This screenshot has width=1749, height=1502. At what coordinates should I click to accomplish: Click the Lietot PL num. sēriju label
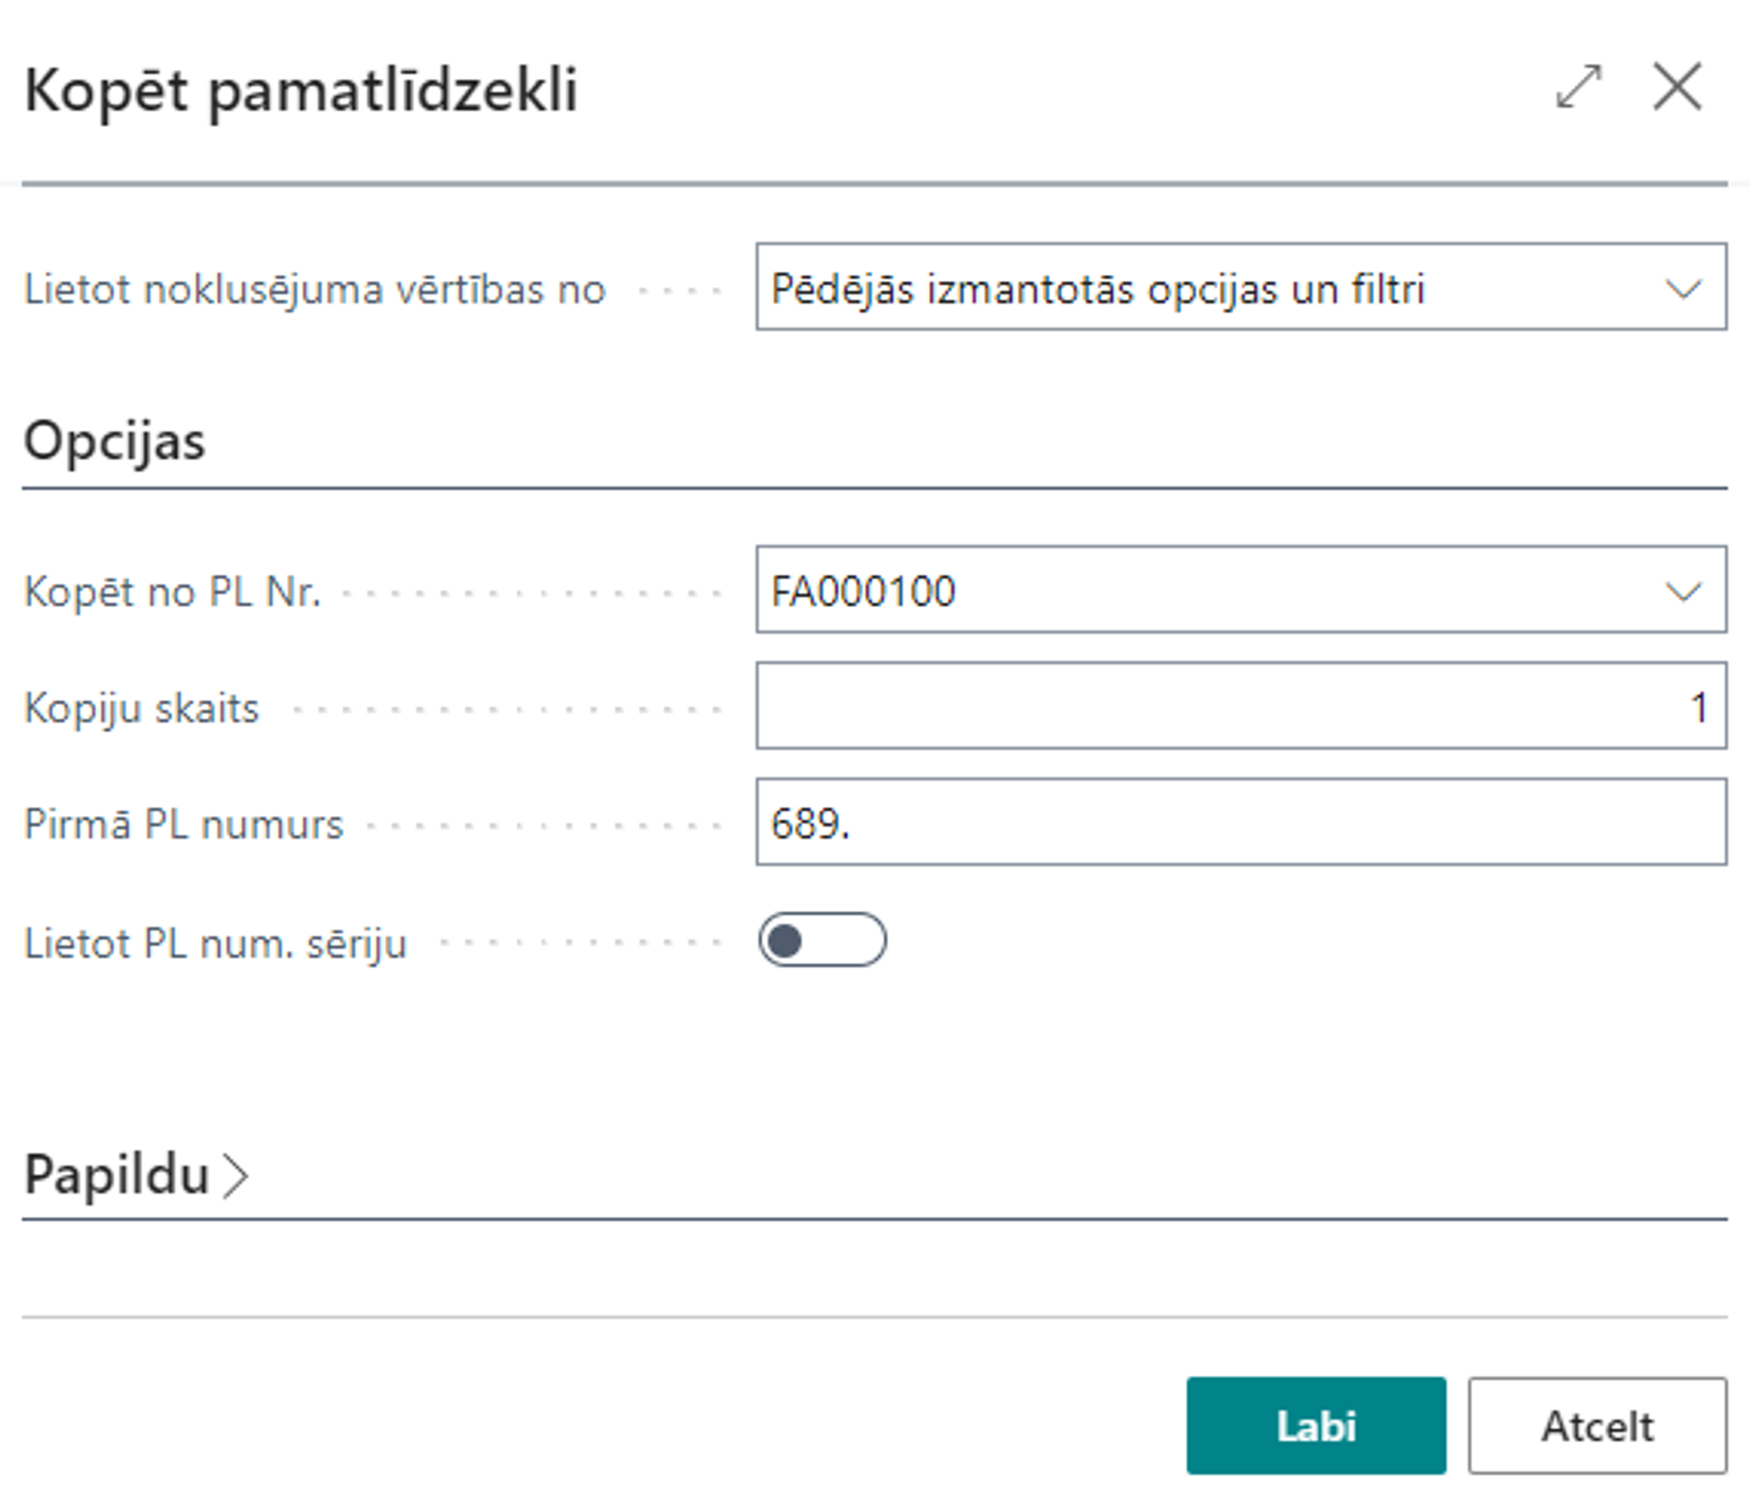point(215,944)
